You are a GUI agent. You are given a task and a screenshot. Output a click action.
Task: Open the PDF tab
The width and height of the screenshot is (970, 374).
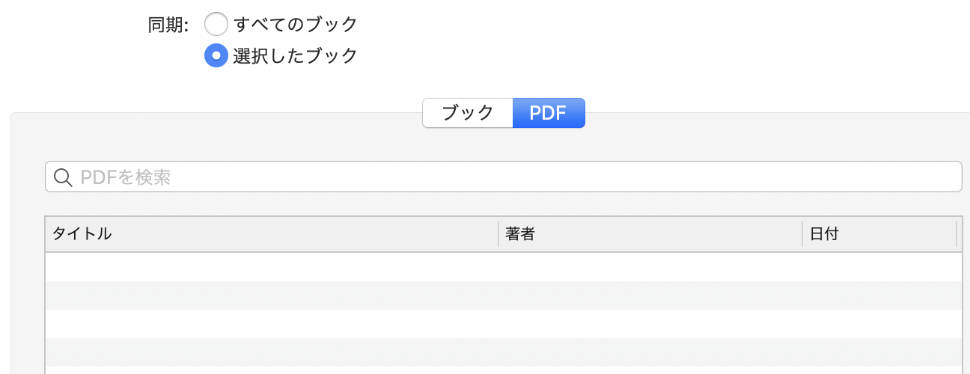(548, 113)
